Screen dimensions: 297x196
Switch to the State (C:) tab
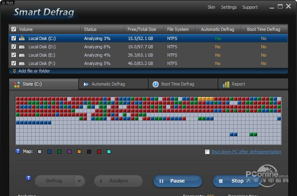[x=44, y=84]
